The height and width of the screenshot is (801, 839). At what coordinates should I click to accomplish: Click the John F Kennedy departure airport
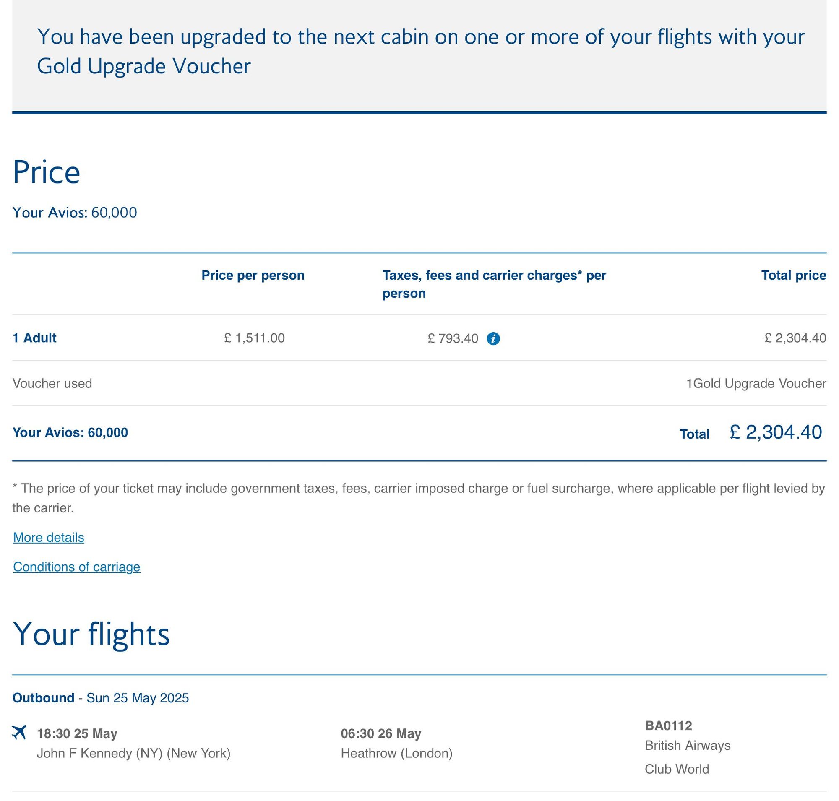134,753
